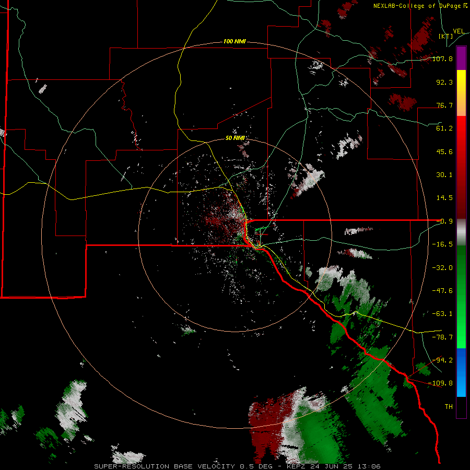Click the 92.3 legend value

(x=444, y=82)
